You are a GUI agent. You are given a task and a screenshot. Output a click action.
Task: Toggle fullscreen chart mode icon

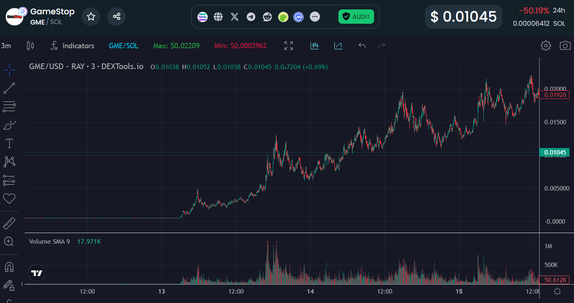point(289,46)
